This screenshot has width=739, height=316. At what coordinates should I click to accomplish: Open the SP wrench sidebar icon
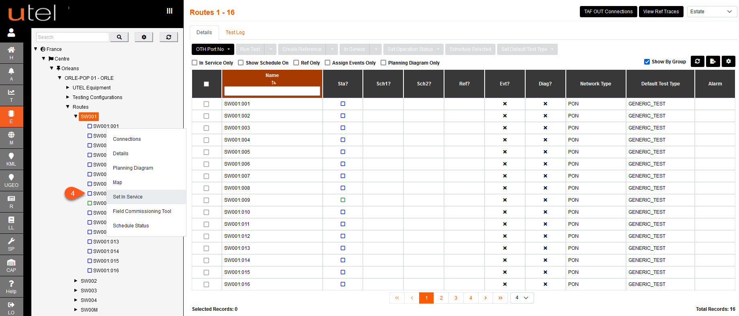pos(11,244)
